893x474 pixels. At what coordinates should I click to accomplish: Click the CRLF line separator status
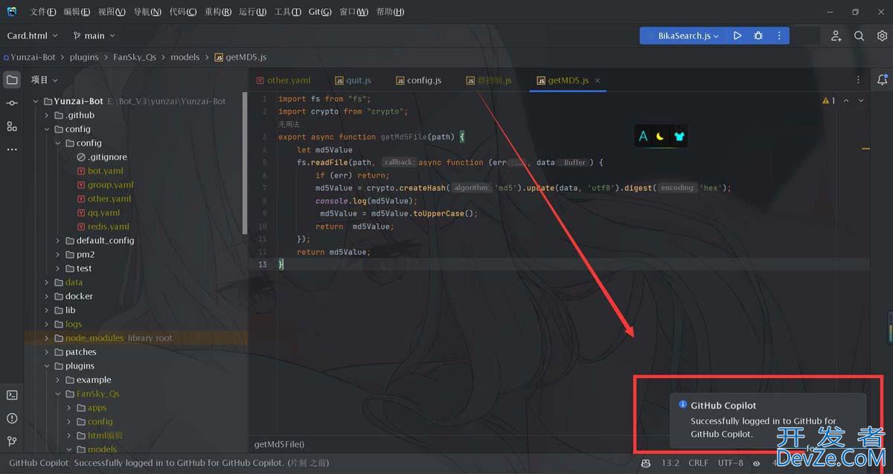tap(699, 463)
